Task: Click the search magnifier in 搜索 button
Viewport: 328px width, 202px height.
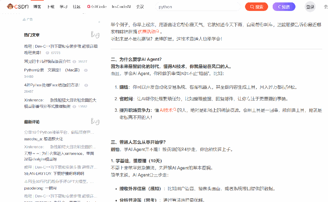Action: [252, 6]
